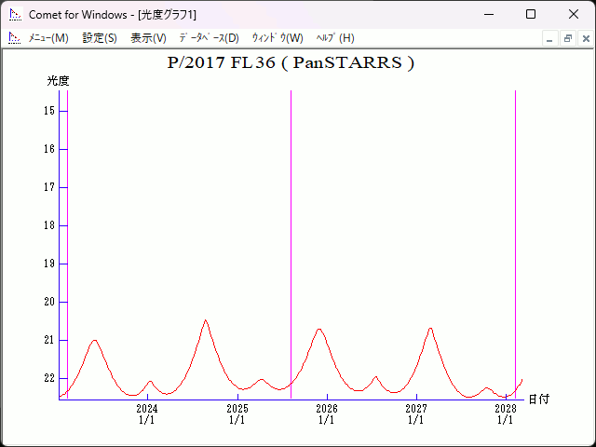Image resolution: width=596 pixels, height=447 pixels.
Task: Open the メニュー(M) menu
Action: (48, 38)
